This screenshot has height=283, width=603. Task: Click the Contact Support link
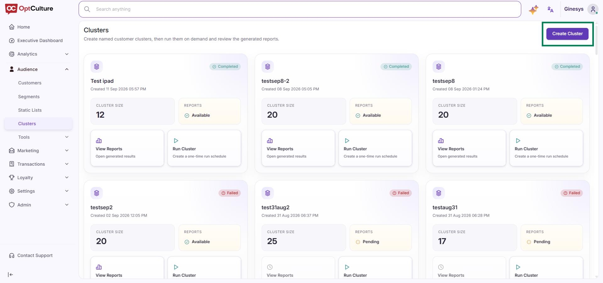[35, 255]
